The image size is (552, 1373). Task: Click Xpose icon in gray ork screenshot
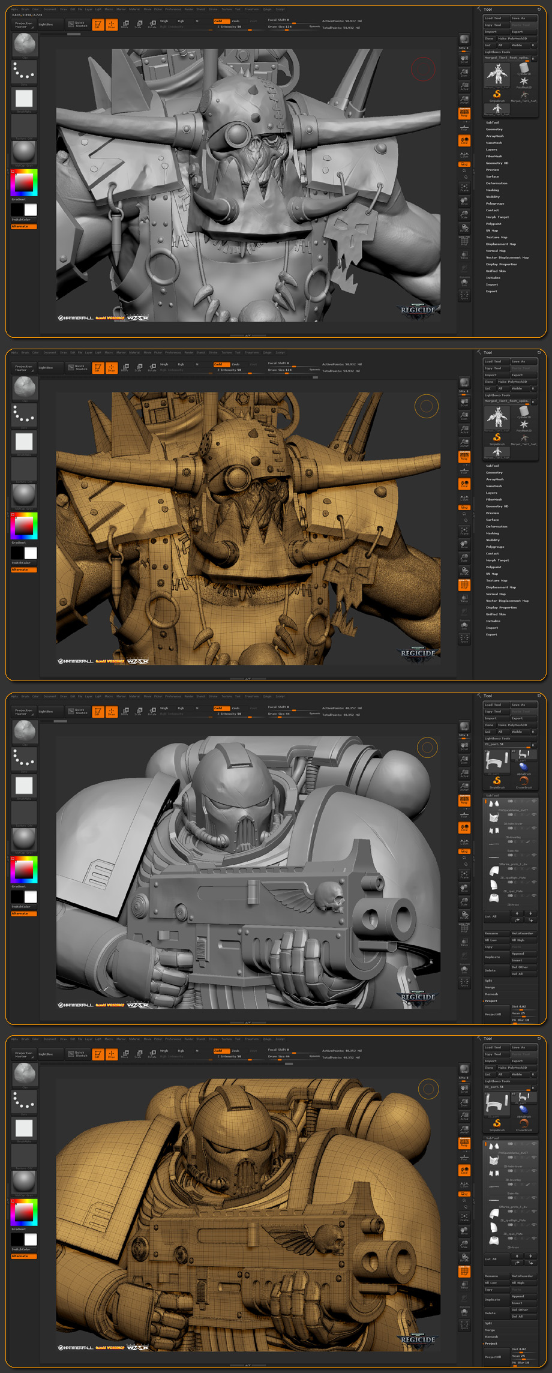click(464, 295)
